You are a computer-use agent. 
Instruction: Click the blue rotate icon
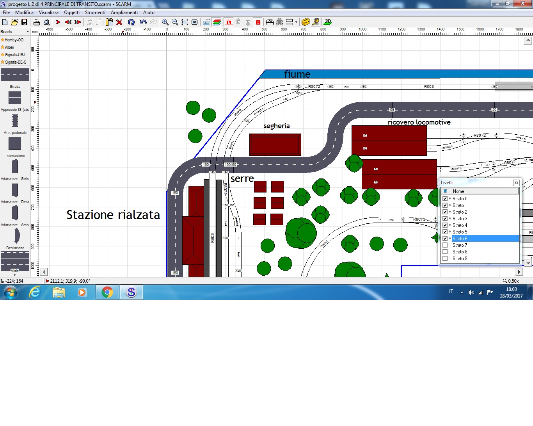(x=131, y=22)
